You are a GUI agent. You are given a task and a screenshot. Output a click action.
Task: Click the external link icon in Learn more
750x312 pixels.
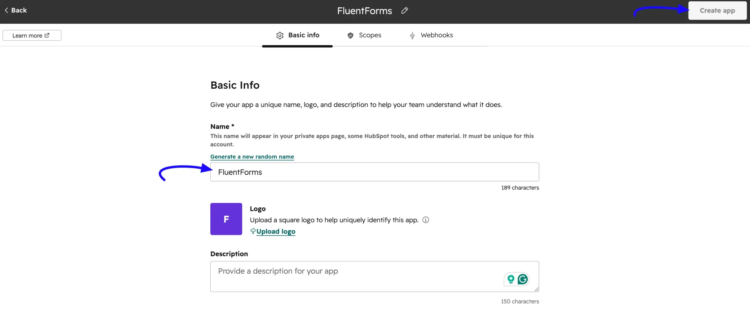47,35
